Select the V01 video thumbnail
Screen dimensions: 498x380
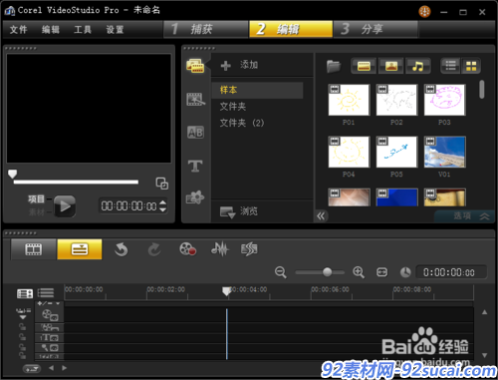coord(444,152)
